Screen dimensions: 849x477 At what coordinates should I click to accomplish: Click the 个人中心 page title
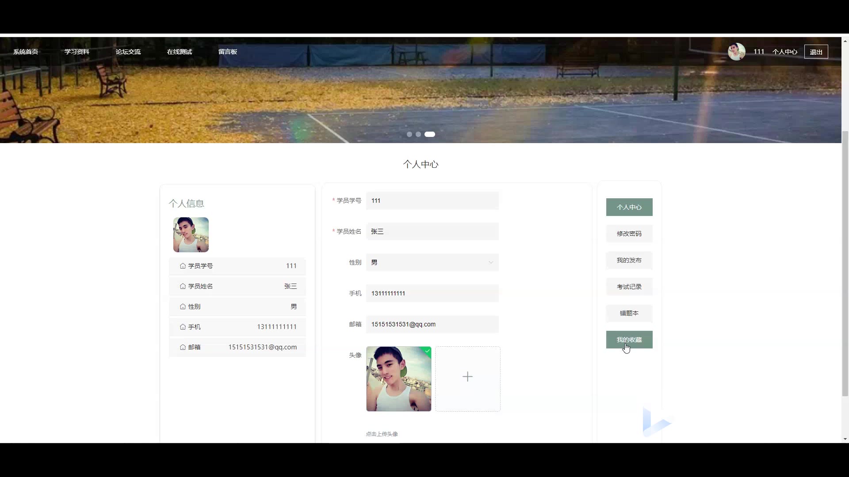click(421, 164)
